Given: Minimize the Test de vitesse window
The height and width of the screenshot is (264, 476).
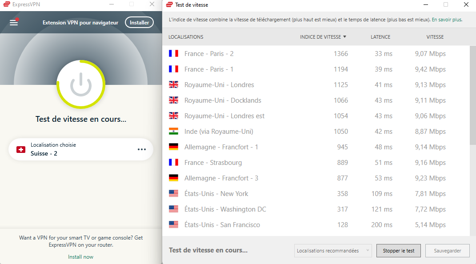Looking at the screenshot, I should pyautogui.click(x=426, y=4).
